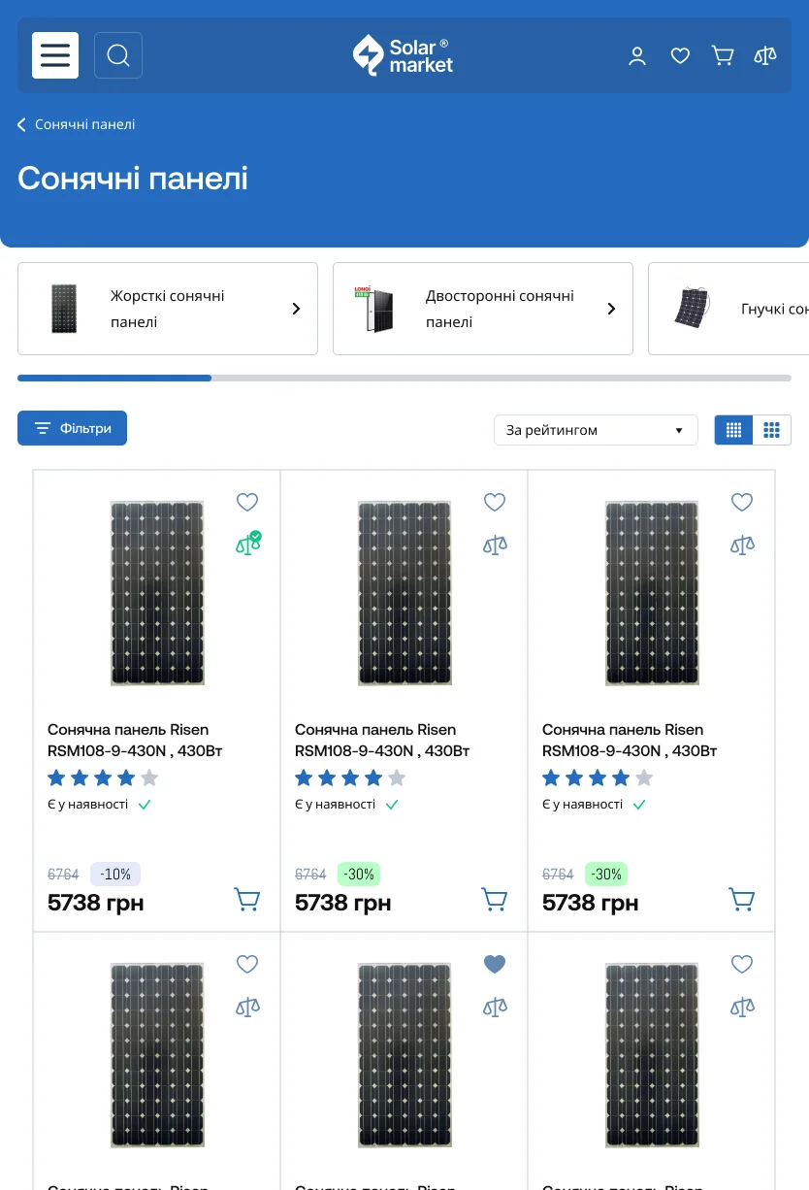Open the first-row right product image
809x1190 pixels.
point(652,594)
